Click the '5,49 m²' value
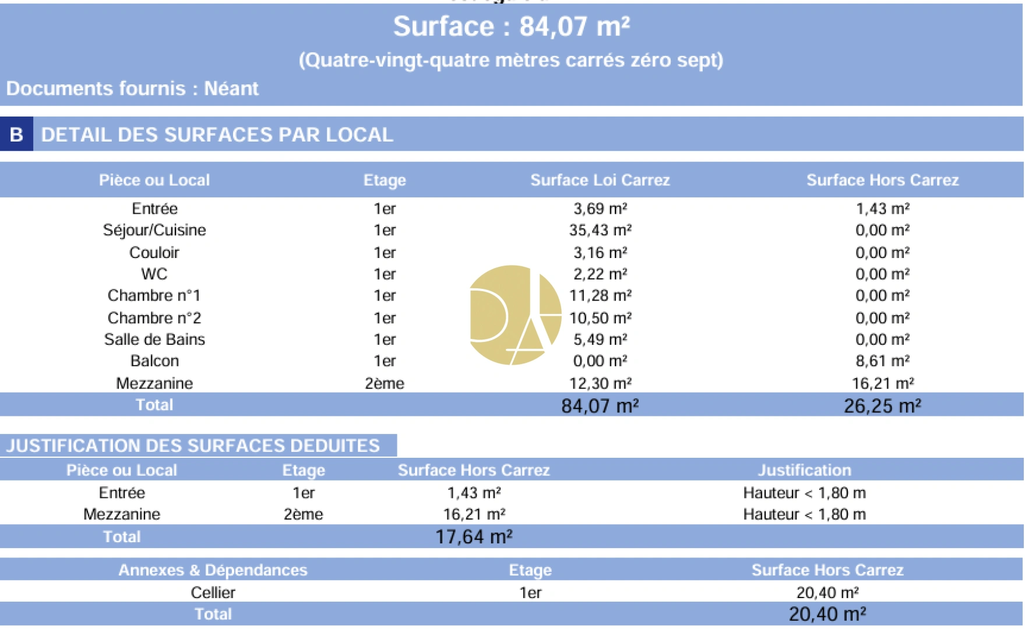The image size is (1025, 629). coord(600,339)
